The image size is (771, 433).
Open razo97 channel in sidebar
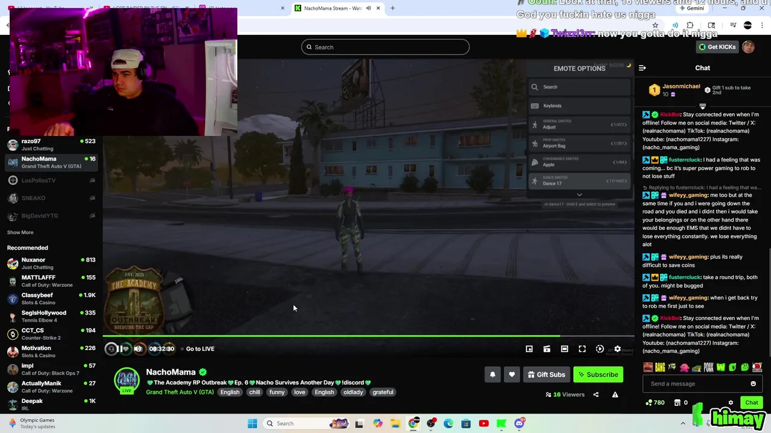click(51, 144)
